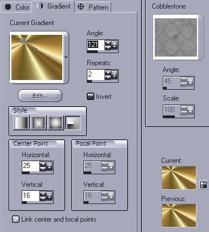Click the Edit... button
The width and height of the screenshot is (209, 232).
pyautogui.click(x=40, y=95)
